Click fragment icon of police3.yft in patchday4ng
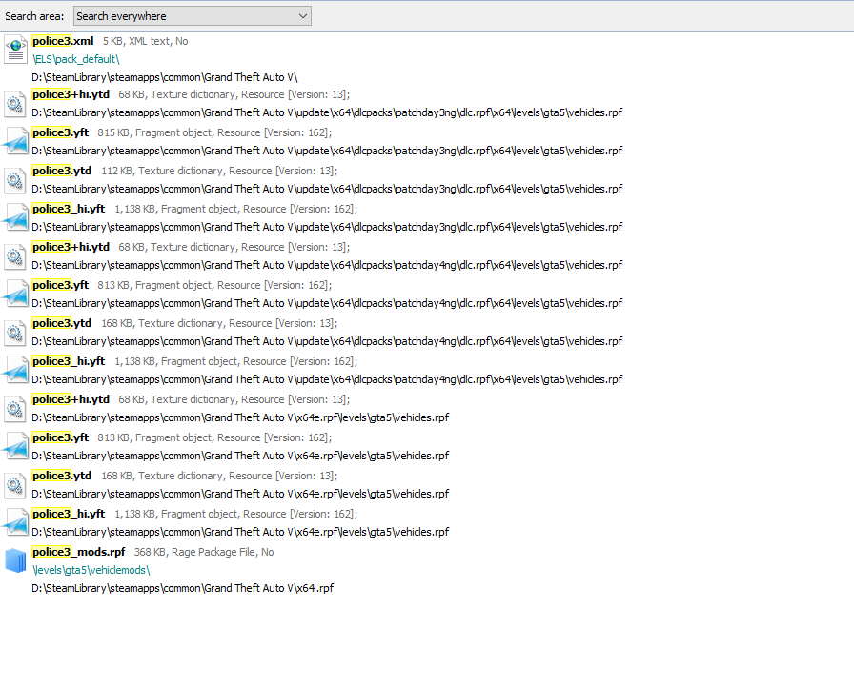 click(x=15, y=295)
